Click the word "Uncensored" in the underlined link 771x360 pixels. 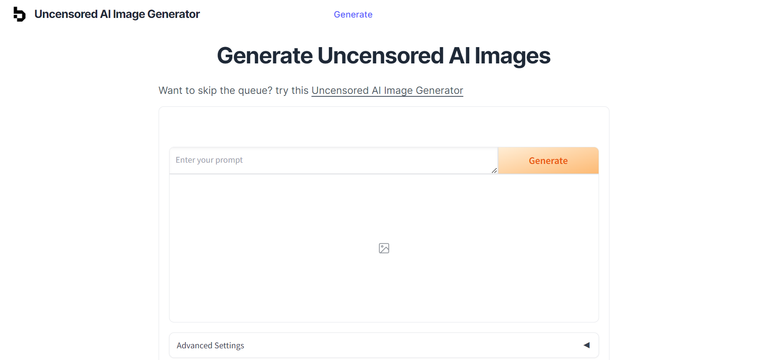pos(340,91)
